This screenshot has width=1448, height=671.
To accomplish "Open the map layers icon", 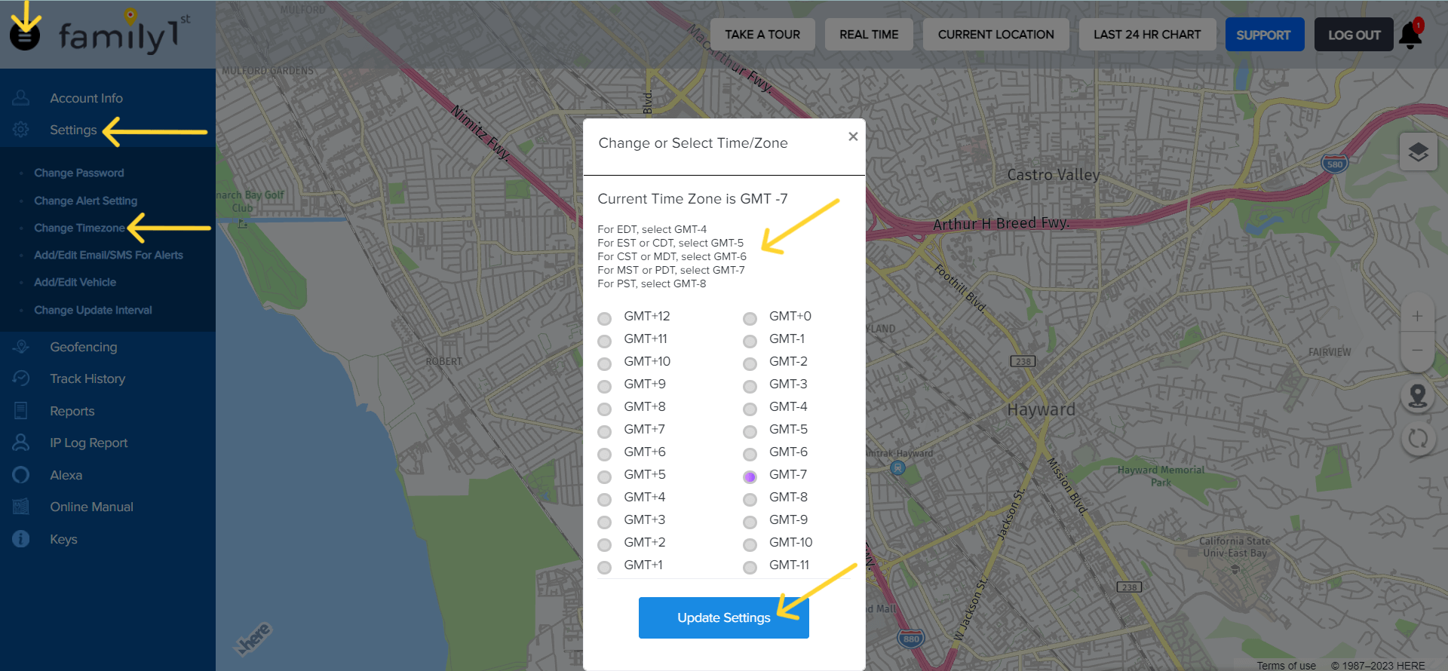I will [x=1418, y=152].
